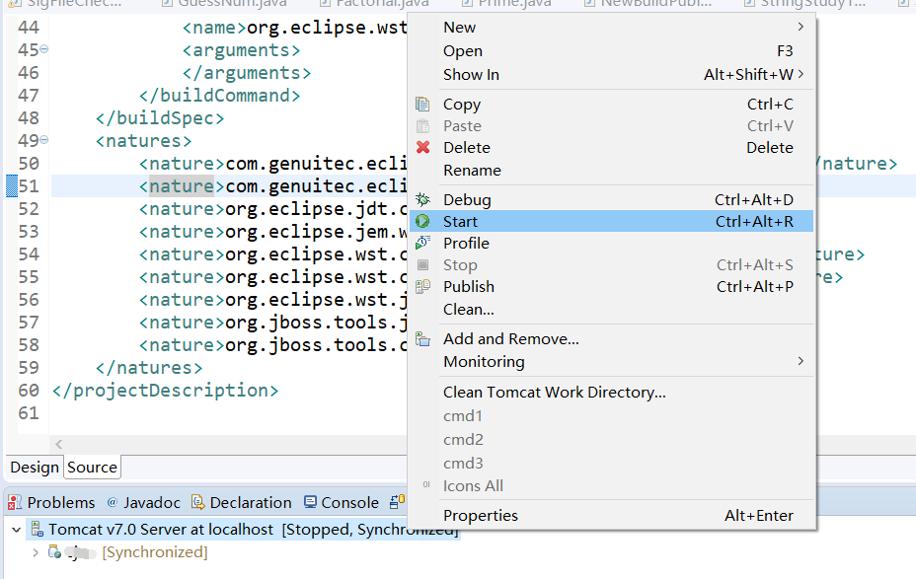Click the highlighted nature tag on line 51
The width and height of the screenshot is (916, 579).
point(182,186)
